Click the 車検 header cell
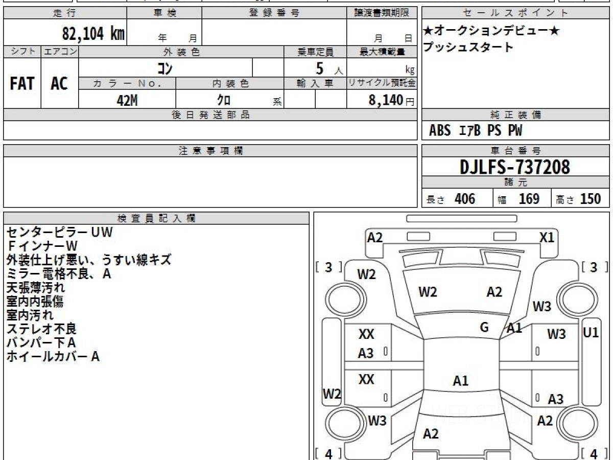The height and width of the screenshot is (460, 613). pyautogui.click(x=164, y=13)
